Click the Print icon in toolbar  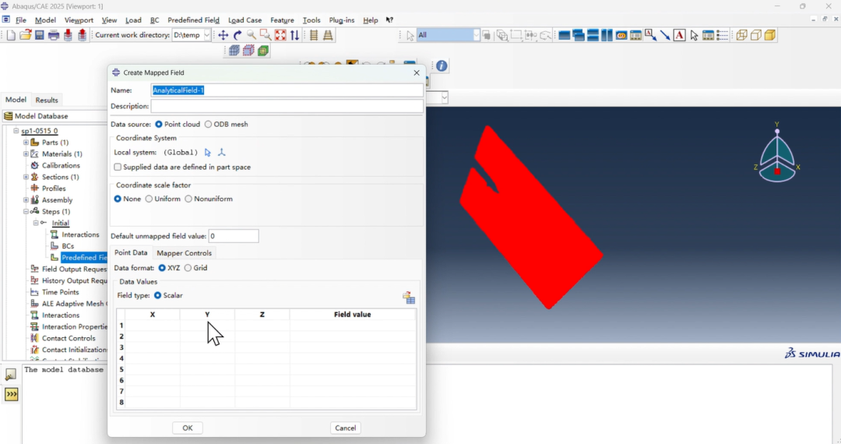[x=53, y=35]
